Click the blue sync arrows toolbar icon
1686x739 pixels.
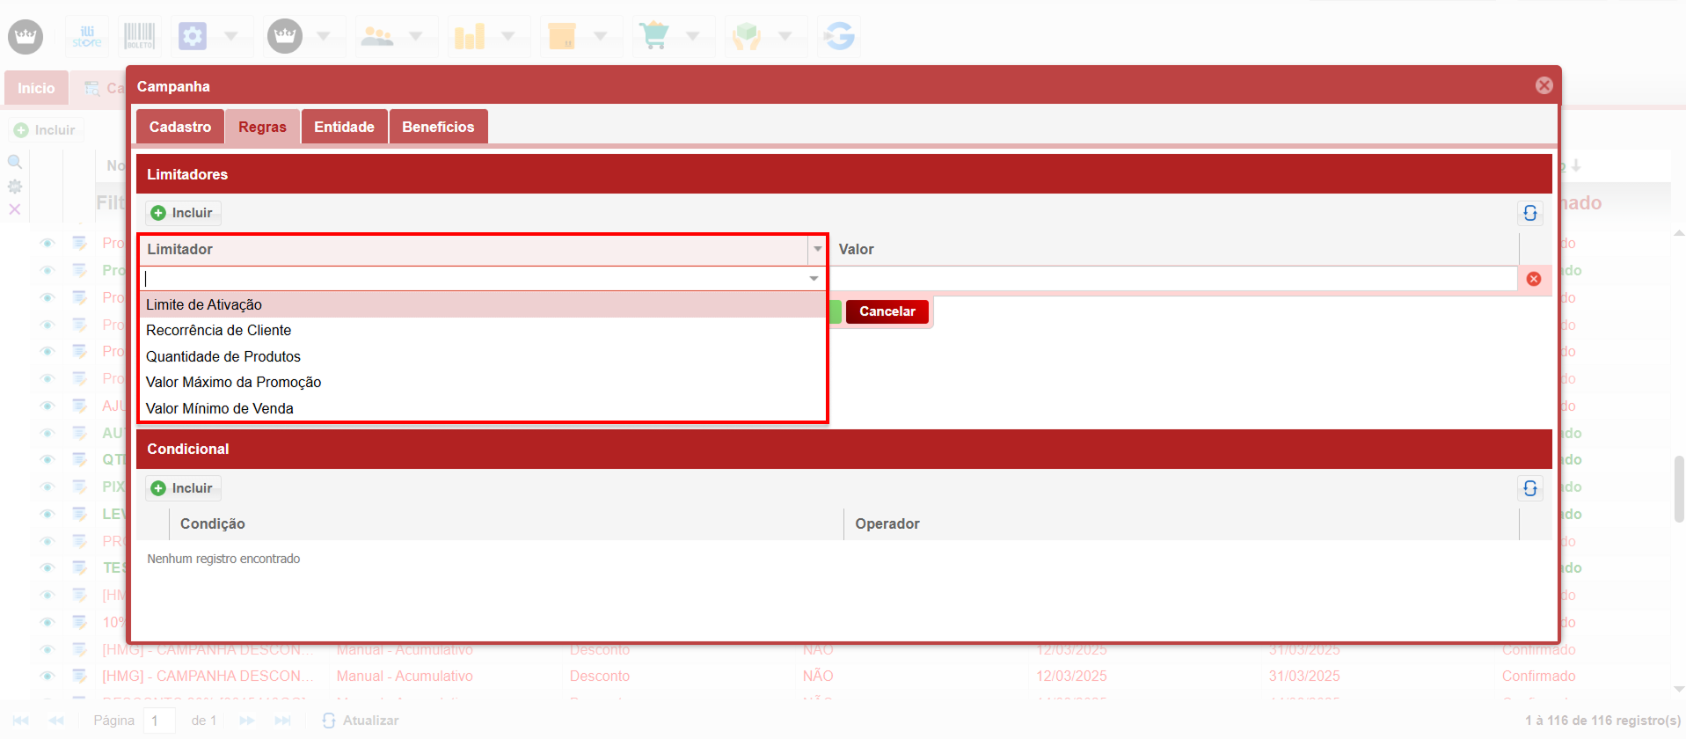[x=839, y=36]
